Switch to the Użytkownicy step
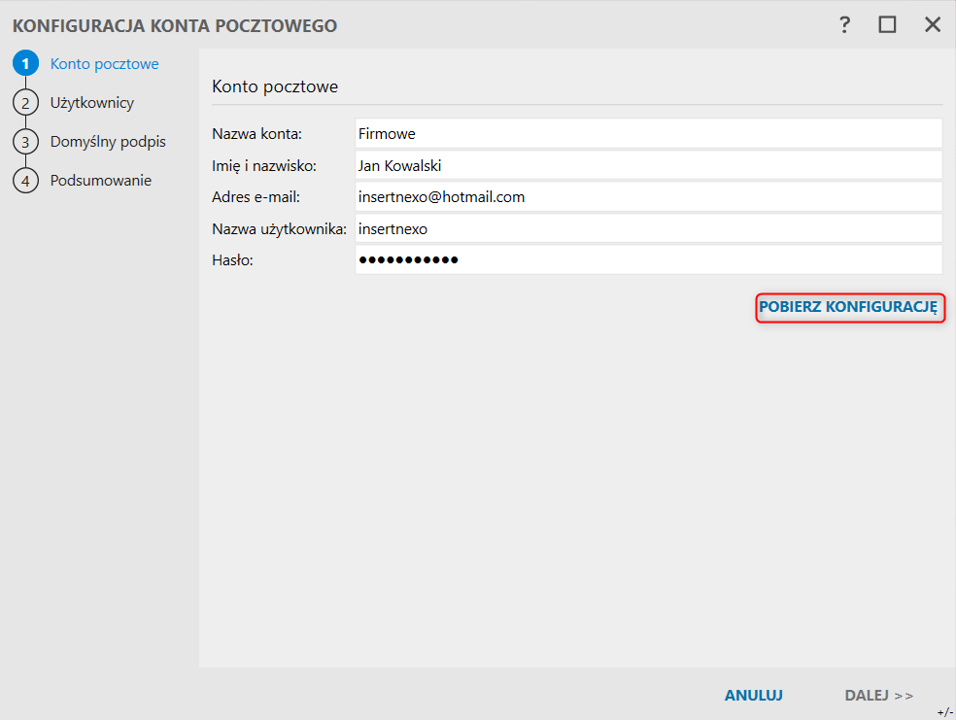This screenshot has width=956, height=720. (92, 102)
